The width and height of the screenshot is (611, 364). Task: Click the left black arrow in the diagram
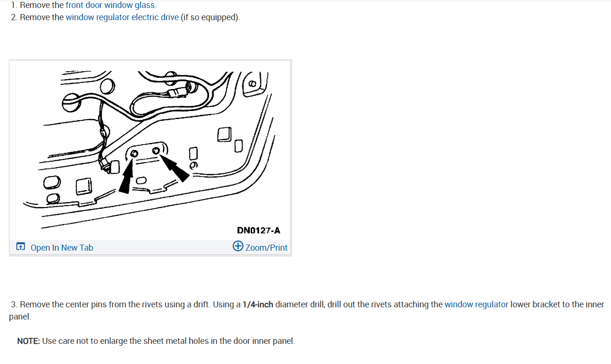point(126,176)
